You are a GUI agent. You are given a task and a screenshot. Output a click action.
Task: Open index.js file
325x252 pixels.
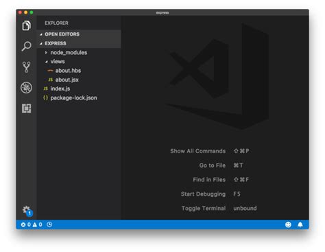(60, 89)
